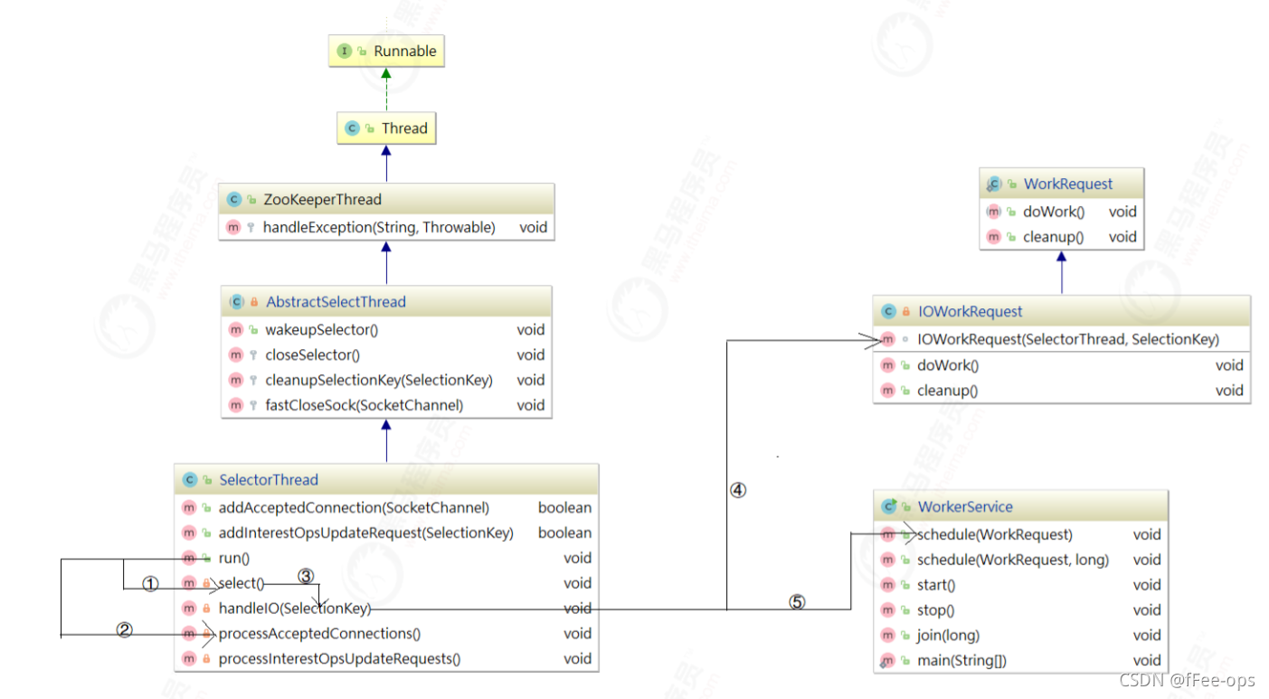Select the Runnable interface label

click(x=405, y=52)
